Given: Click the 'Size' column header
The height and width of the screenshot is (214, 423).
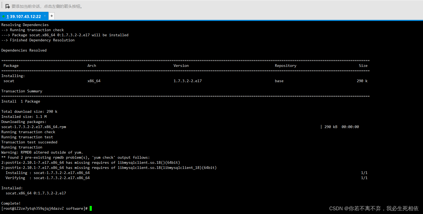Looking at the screenshot, I should (363, 66).
